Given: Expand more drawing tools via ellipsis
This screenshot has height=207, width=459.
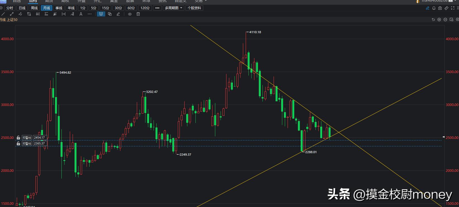Looking at the screenshot, I should [90, 14].
